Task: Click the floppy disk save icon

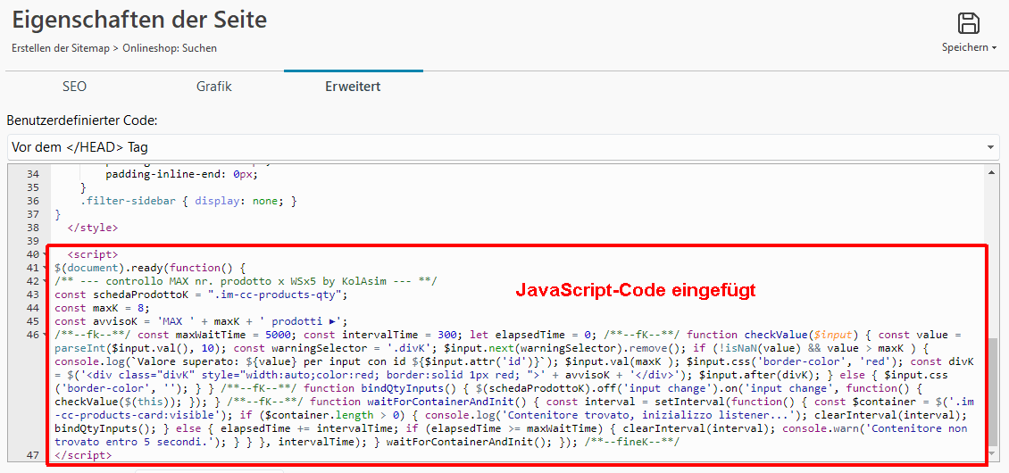Action: pyautogui.click(x=968, y=23)
